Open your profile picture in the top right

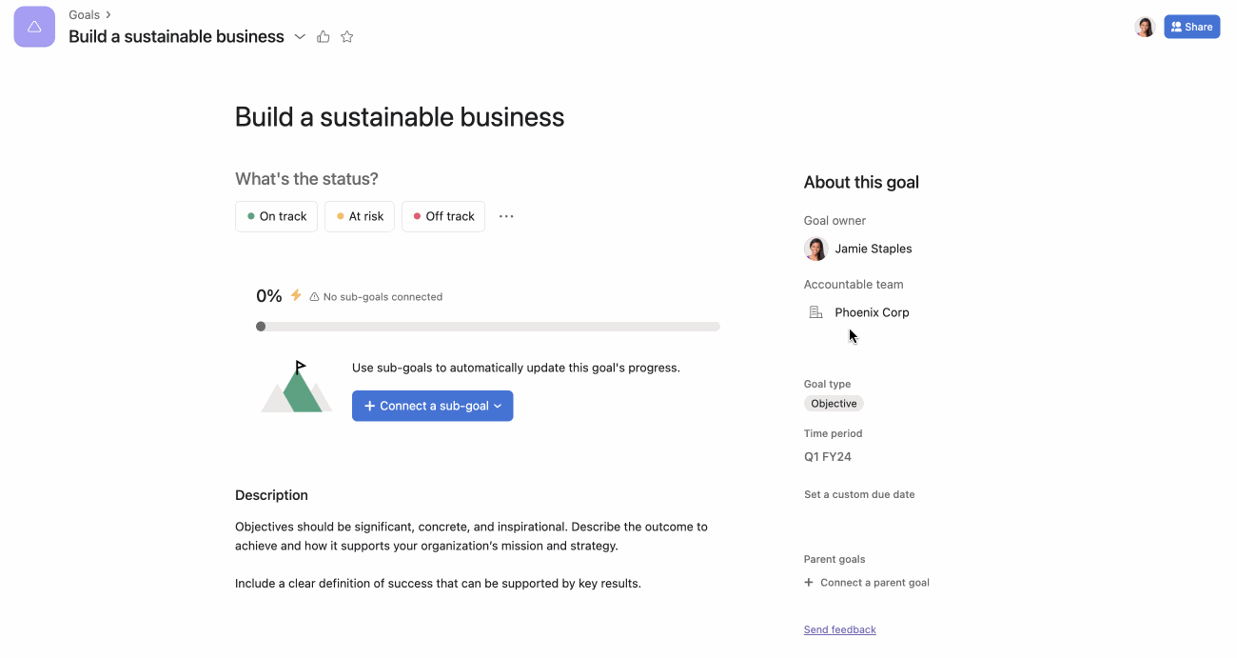click(x=1144, y=27)
